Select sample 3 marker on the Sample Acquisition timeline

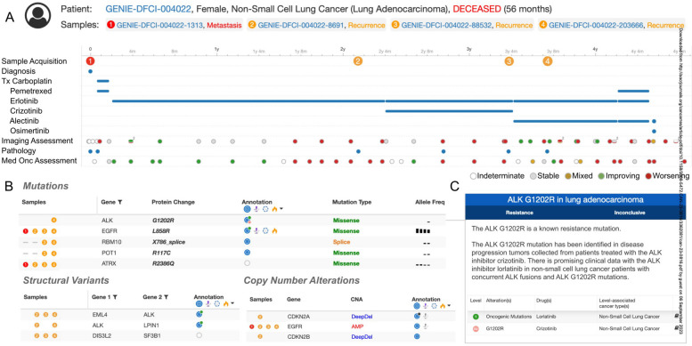pos(509,61)
